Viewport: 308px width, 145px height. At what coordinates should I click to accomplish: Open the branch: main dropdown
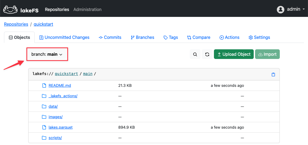[x=47, y=54]
